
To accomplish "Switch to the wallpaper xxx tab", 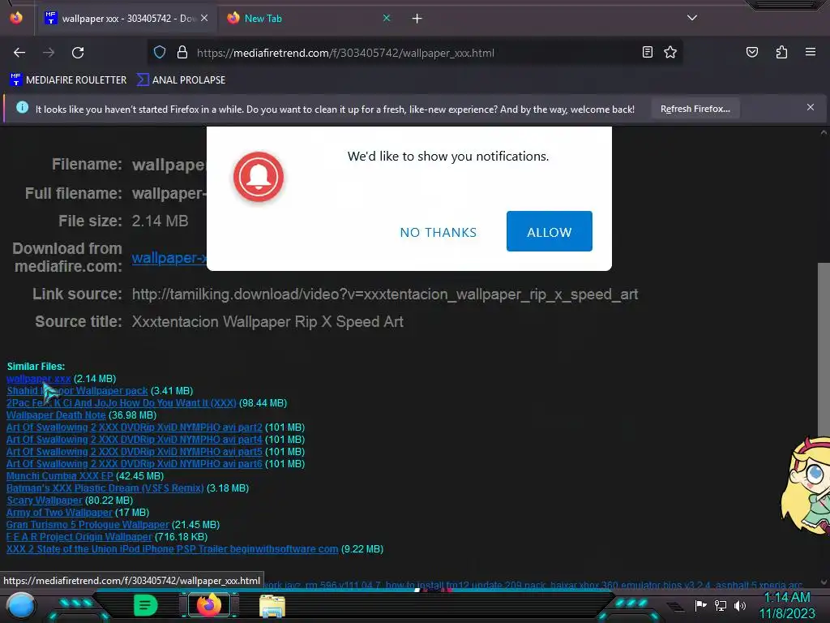I will point(127,19).
